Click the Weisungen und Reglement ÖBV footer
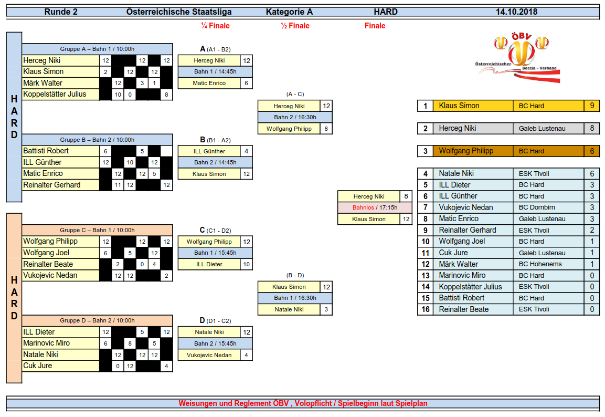 coord(303,403)
